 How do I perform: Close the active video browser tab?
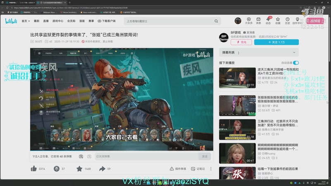pyautogui.click(x=65, y=2)
